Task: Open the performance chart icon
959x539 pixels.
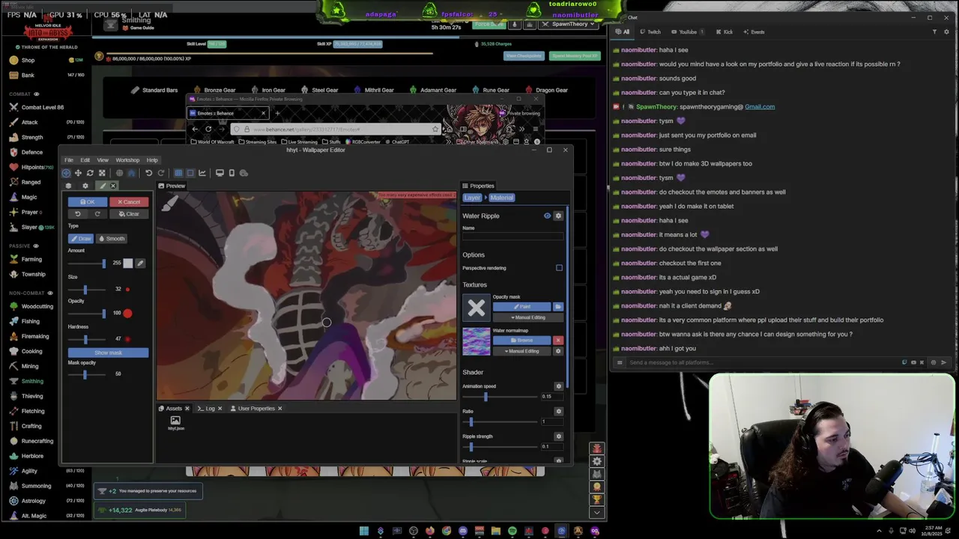Action: tap(202, 173)
